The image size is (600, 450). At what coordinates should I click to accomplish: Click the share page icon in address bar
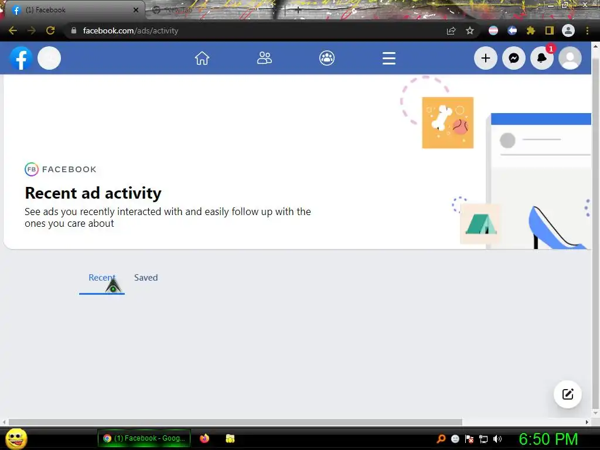tap(451, 30)
